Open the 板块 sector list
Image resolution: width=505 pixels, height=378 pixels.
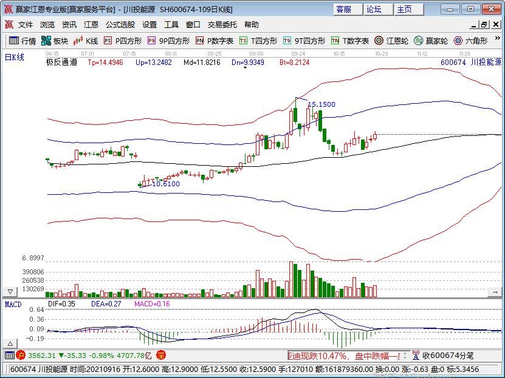[x=54, y=41]
